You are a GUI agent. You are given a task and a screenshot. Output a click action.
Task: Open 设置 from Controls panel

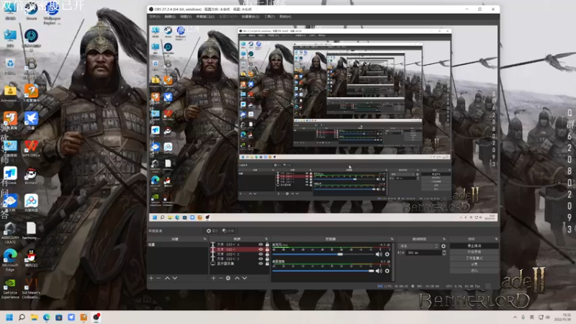click(x=474, y=264)
